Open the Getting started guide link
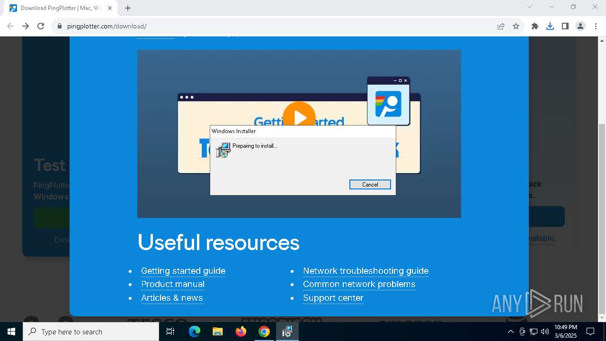The width and height of the screenshot is (606, 341). click(x=183, y=271)
